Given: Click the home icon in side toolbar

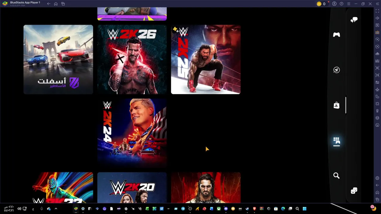Looking at the screenshot, I should (x=377, y=192).
